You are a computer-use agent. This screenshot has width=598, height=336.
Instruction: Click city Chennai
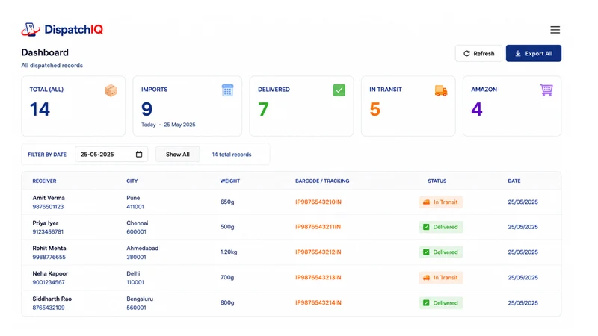pyautogui.click(x=138, y=223)
